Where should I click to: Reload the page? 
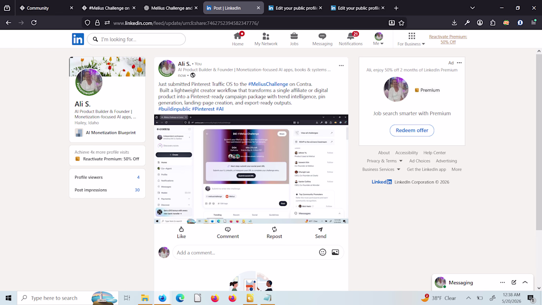34,23
